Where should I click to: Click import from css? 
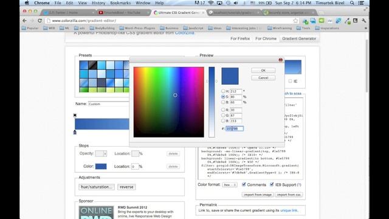(289, 195)
